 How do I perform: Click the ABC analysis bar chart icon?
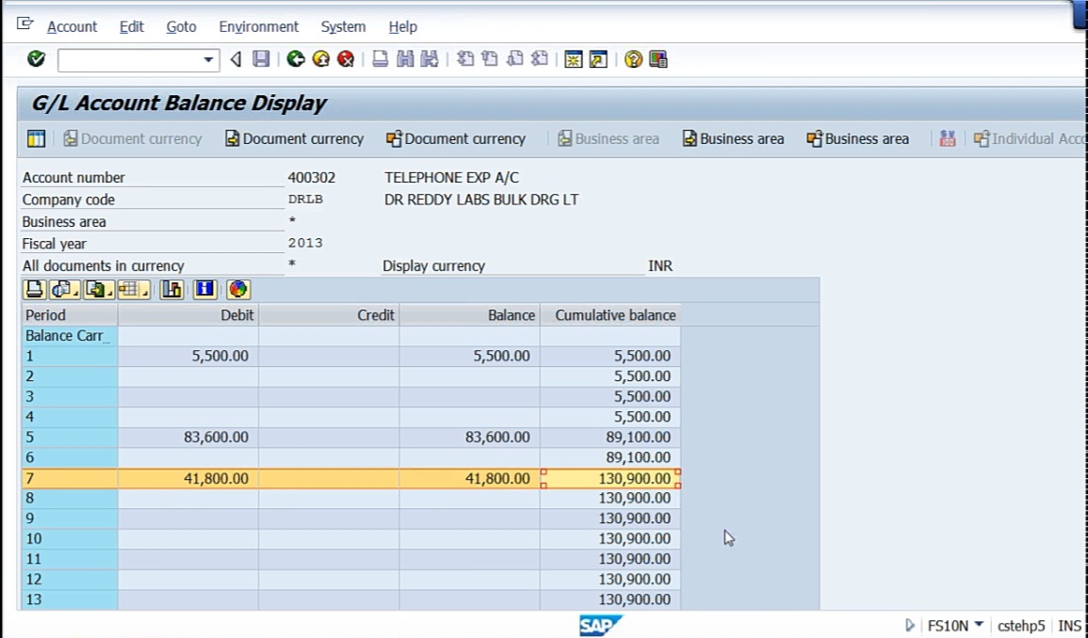(171, 290)
